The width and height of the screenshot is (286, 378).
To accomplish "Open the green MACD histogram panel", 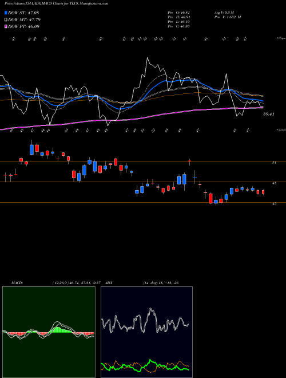I will [x=49, y=332].
